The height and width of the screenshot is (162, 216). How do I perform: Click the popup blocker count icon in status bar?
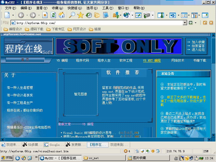127,151
